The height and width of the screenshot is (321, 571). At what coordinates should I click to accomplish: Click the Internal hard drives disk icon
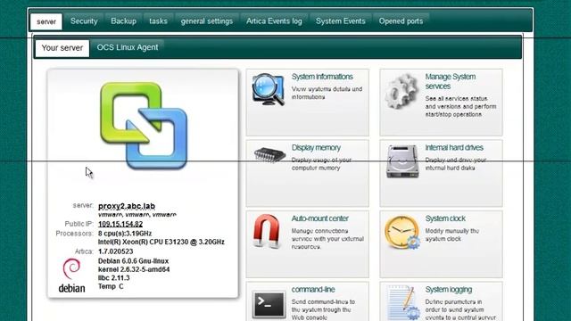point(402,161)
